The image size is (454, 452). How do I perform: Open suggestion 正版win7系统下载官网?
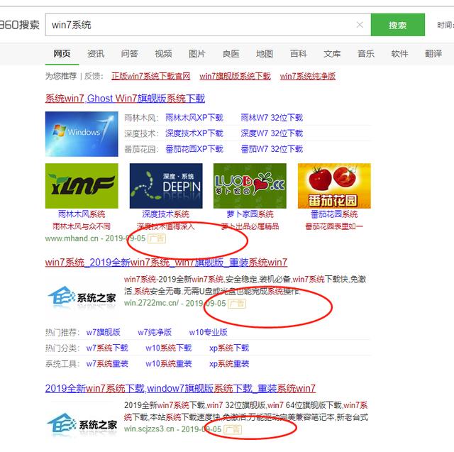pyautogui.click(x=151, y=76)
